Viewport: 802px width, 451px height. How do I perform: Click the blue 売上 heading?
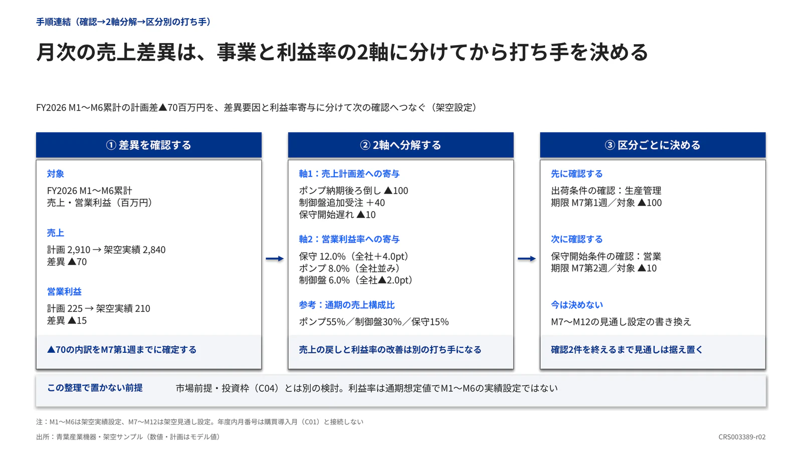click(x=56, y=233)
